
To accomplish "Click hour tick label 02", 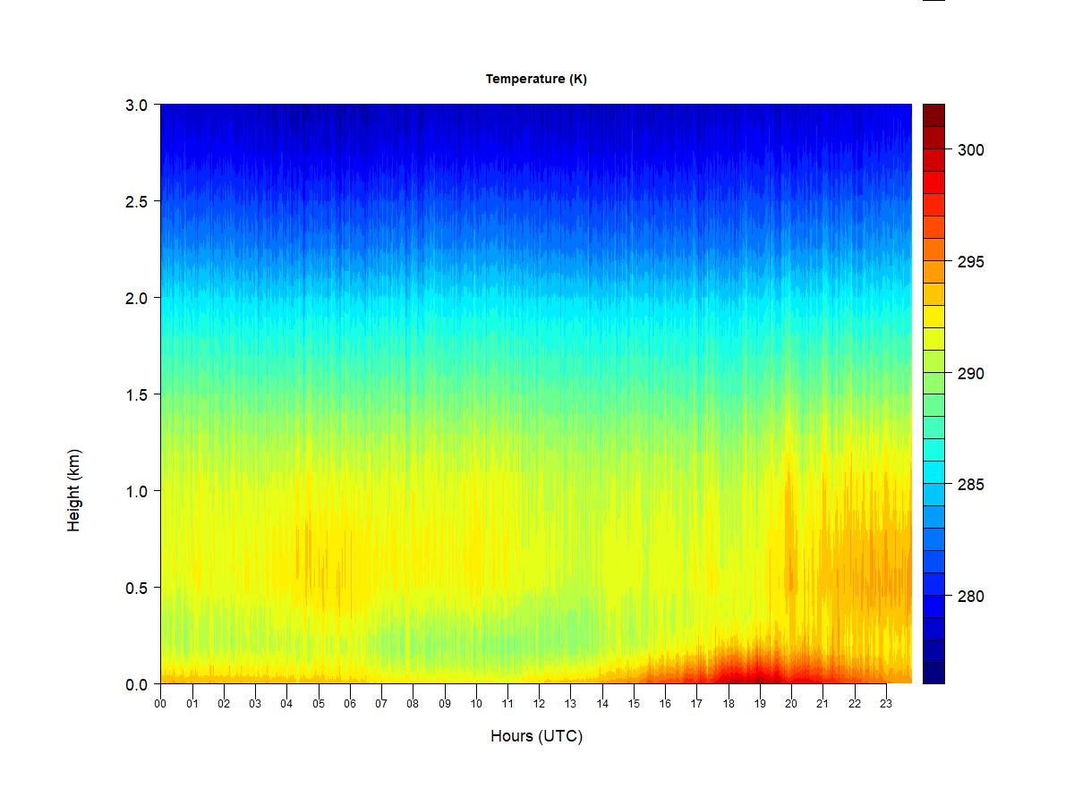I will pyautogui.click(x=224, y=704).
